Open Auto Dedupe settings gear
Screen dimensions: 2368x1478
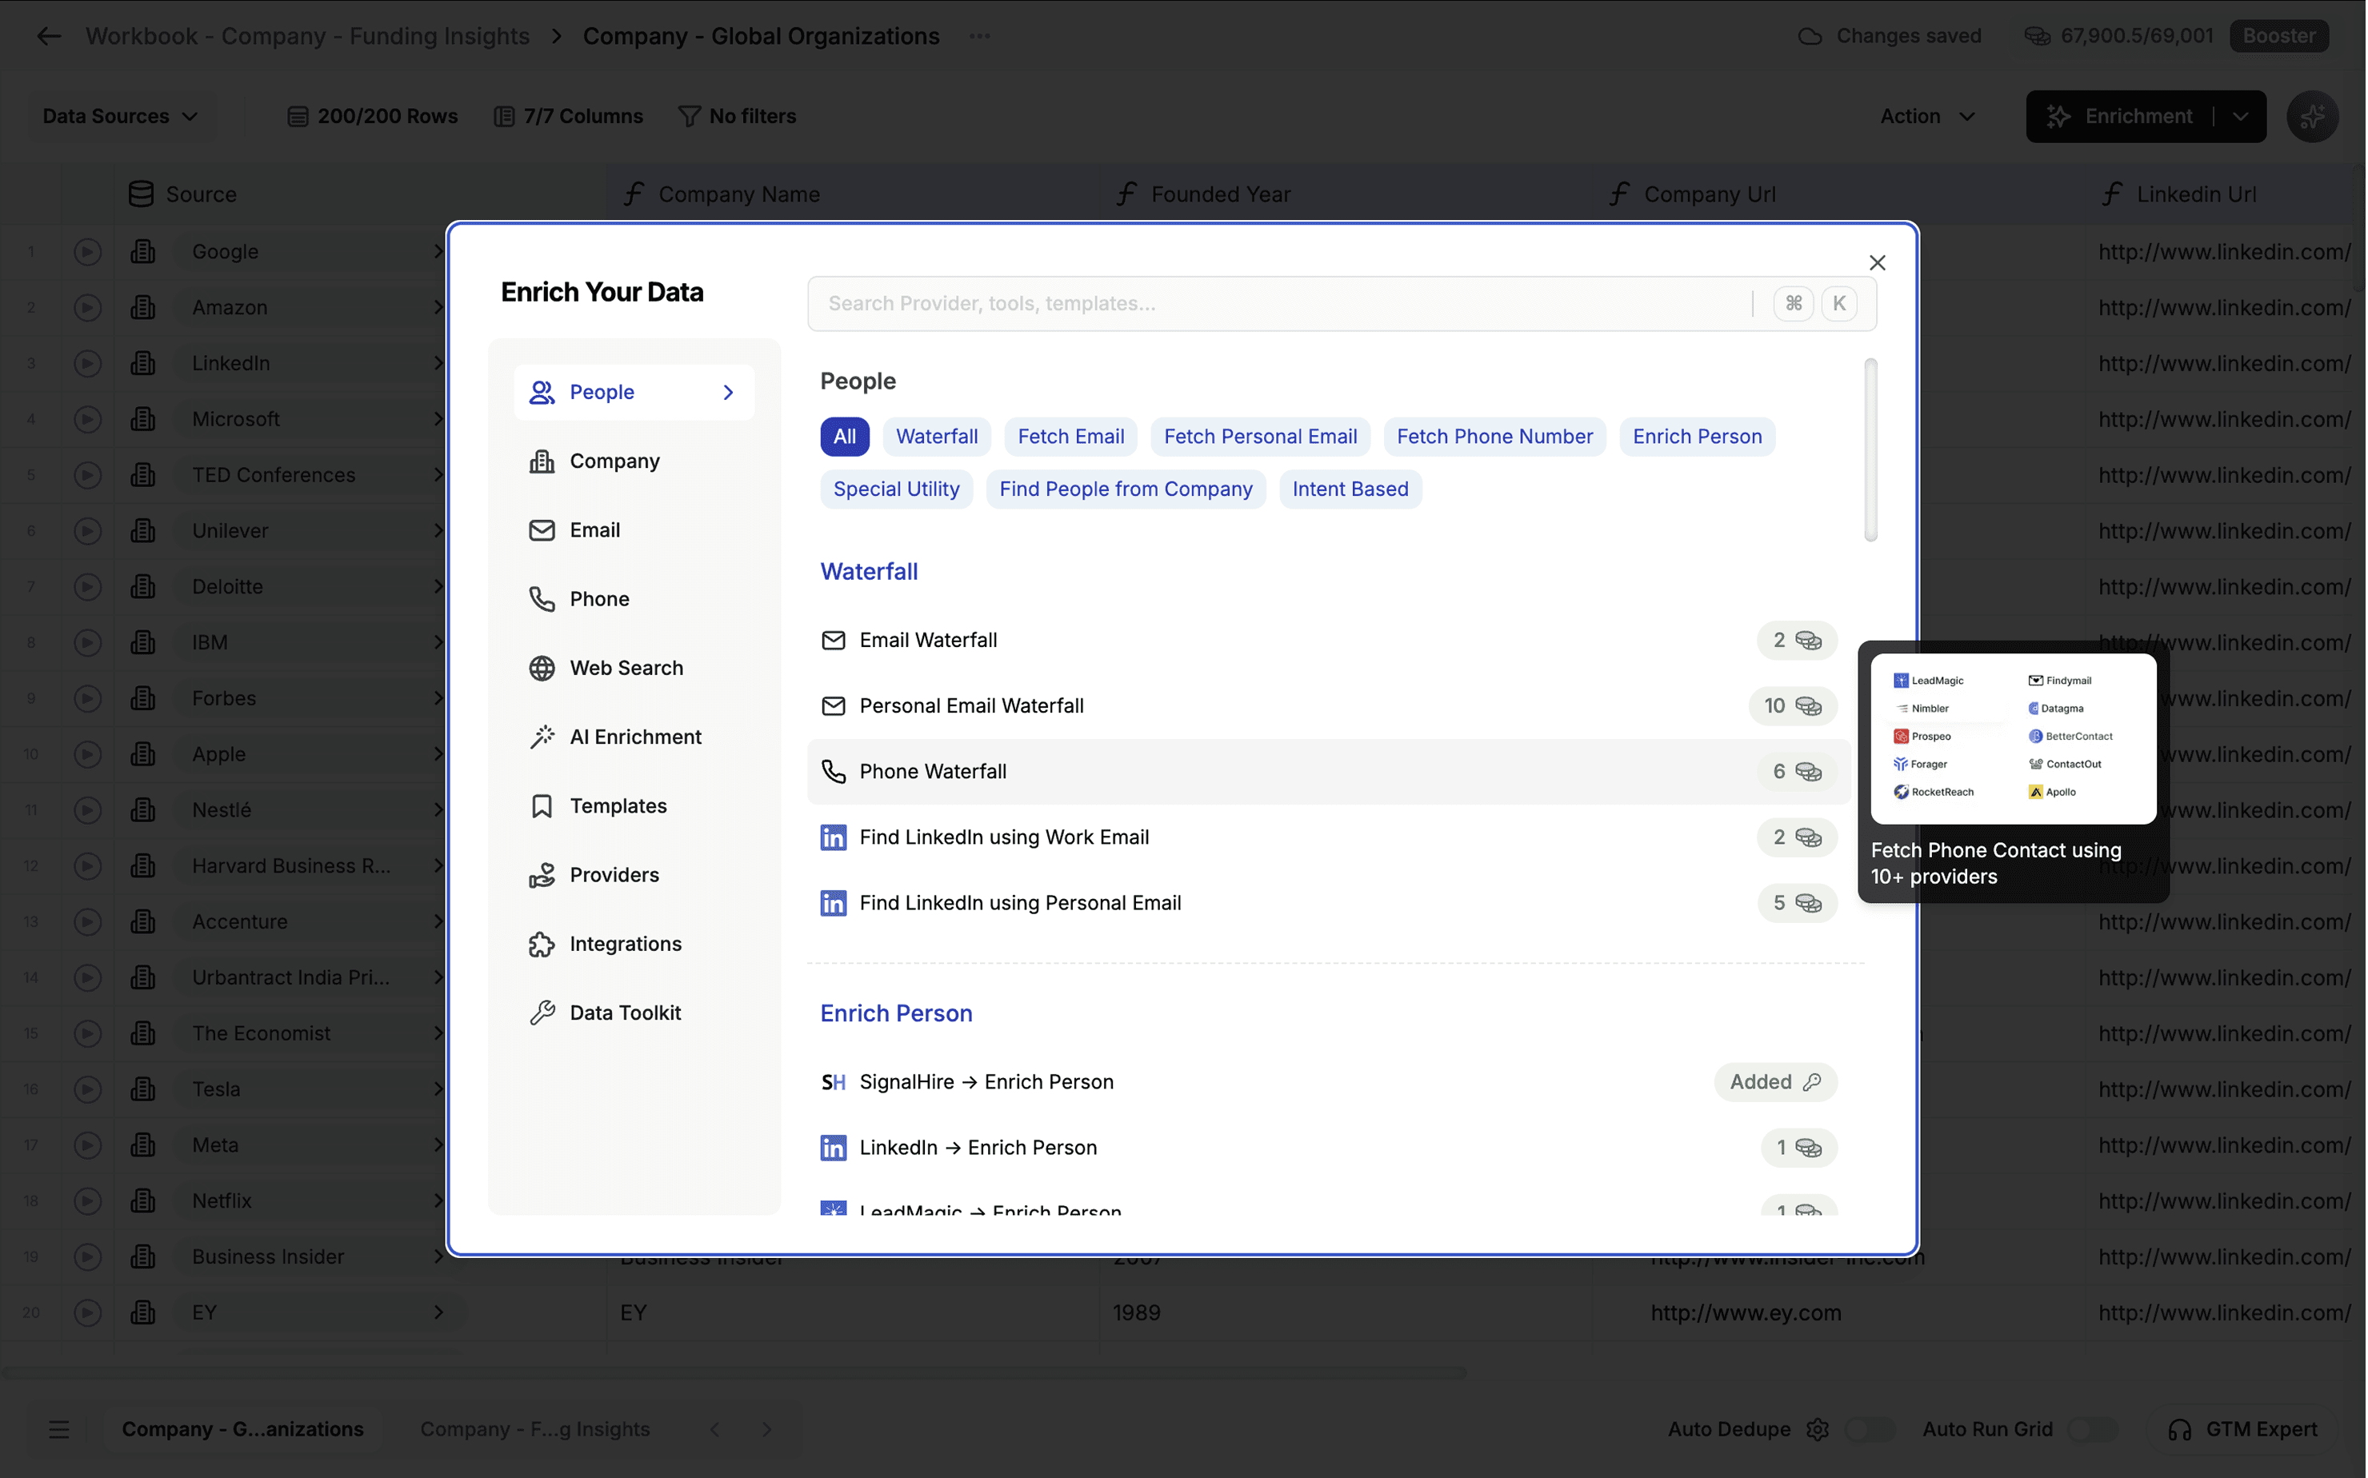click(1818, 1429)
